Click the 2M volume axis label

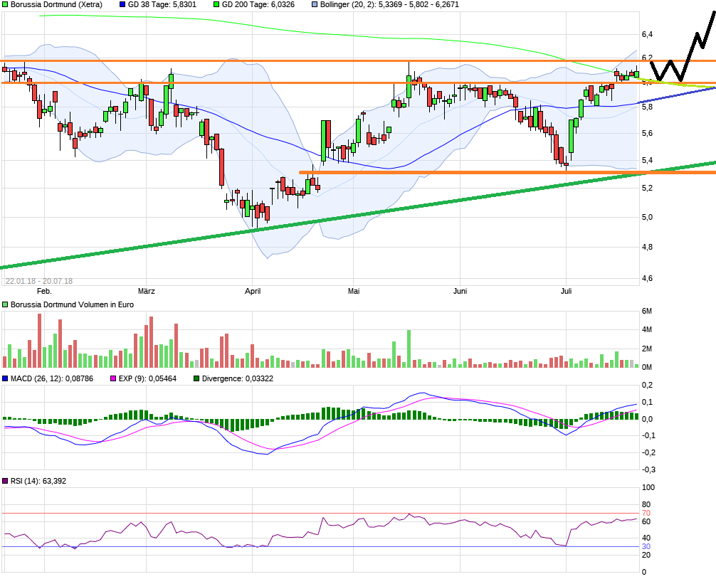tap(646, 349)
